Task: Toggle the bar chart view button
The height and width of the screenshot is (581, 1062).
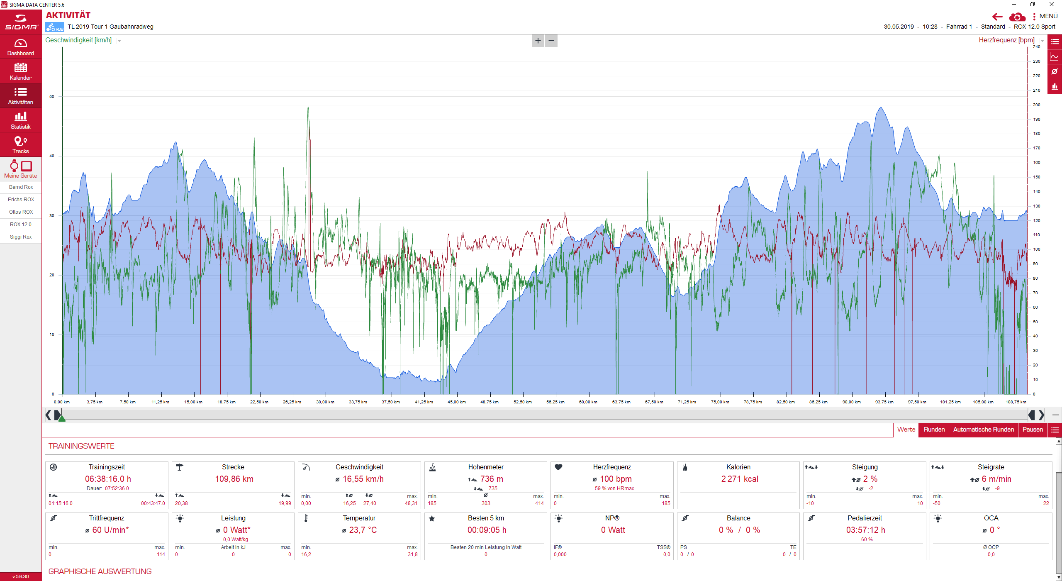Action: (1055, 87)
